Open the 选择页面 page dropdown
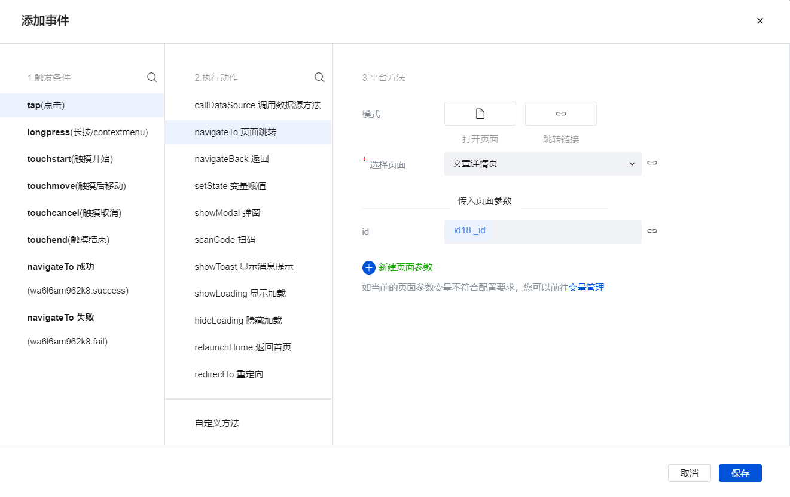The image size is (790, 497). coord(542,163)
